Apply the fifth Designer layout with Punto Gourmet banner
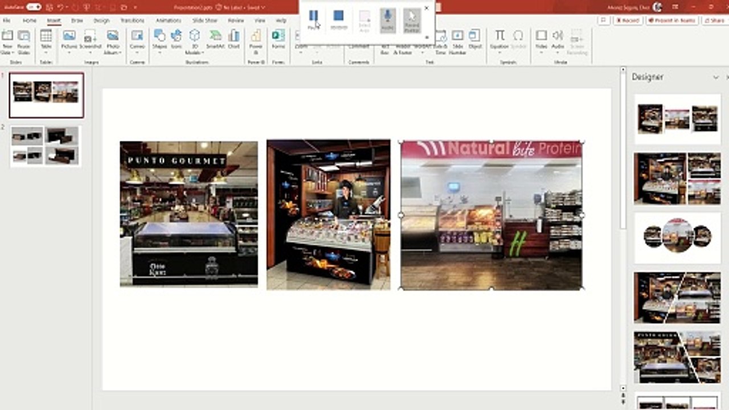The height and width of the screenshot is (410, 729). point(677,358)
